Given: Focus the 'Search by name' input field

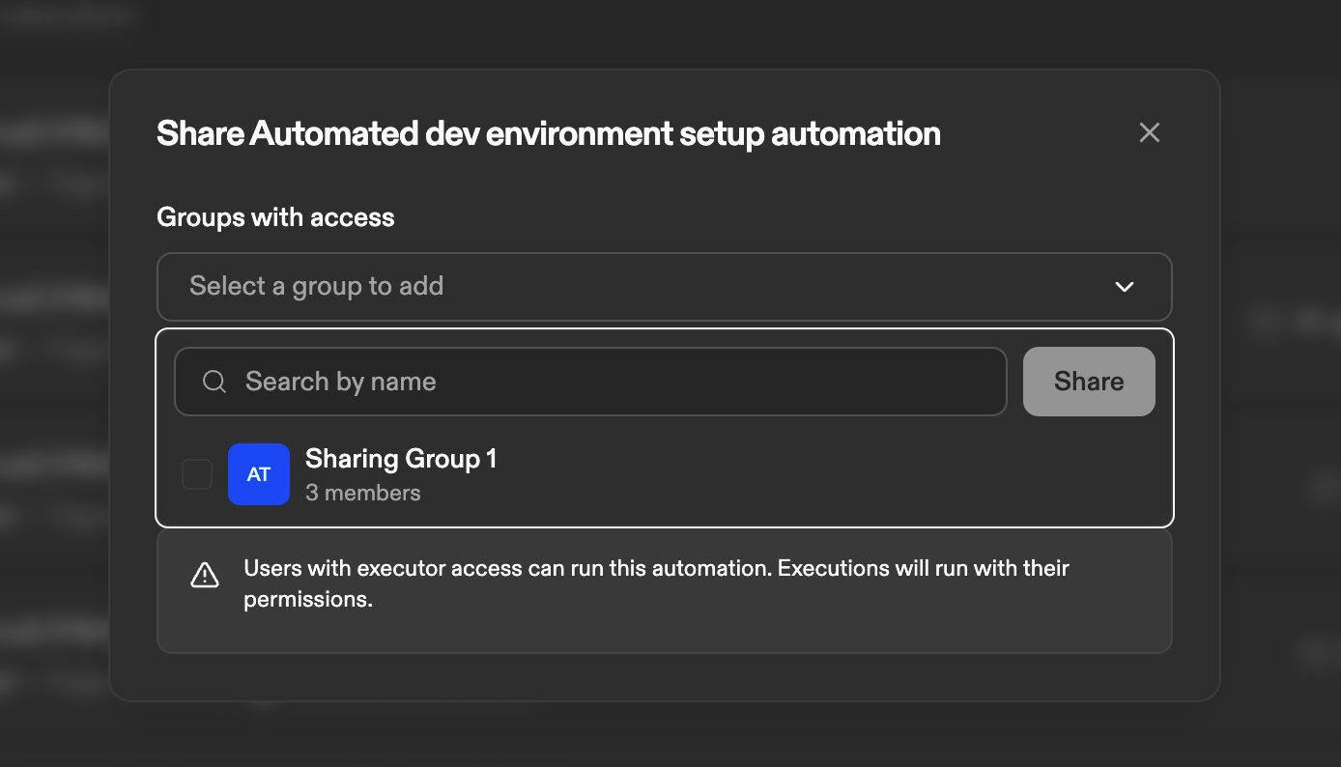Looking at the screenshot, I should [x=618, y=382].
